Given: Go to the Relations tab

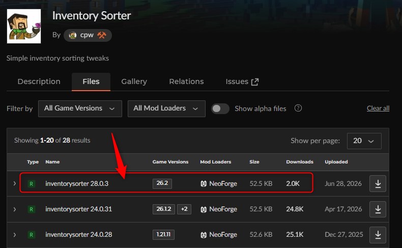Looking at the screenshot, I should pyautogui.click(x=186, y=81).
